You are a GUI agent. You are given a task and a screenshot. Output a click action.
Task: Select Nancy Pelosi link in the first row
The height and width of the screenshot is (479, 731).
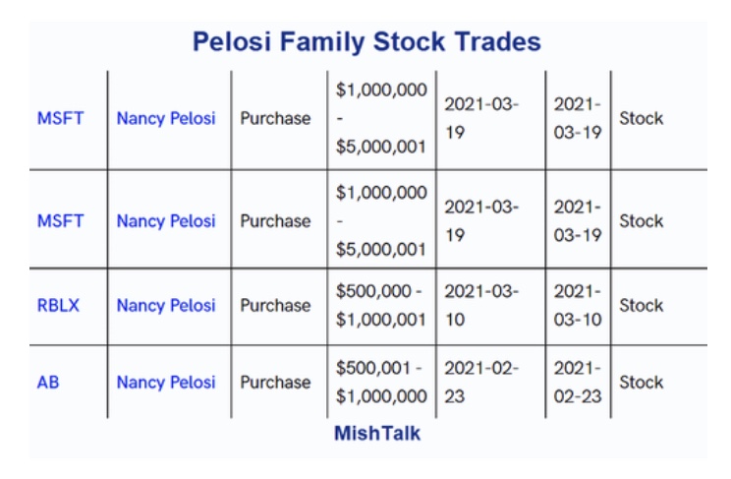click(x=166, y=119)
